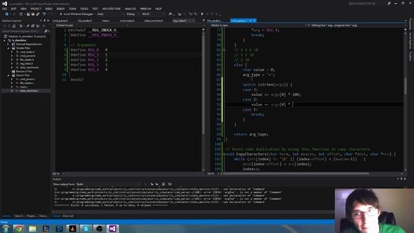Select cmd_parser.h in Solution Explorer

point(27,56)
